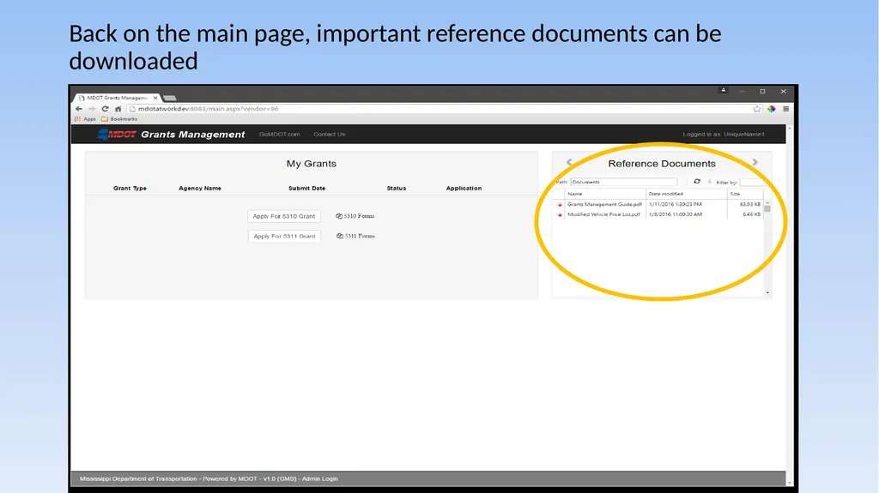Click the Logged in as UniqueName1 text
Screen dimensions: 879x493
(723, 135)
